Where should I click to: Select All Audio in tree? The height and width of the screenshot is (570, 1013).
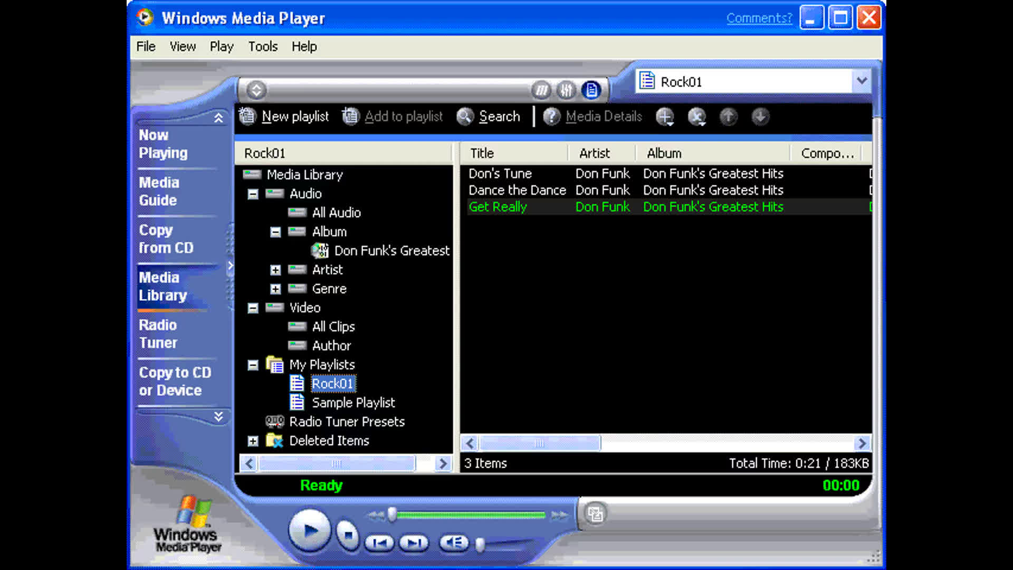337,213
